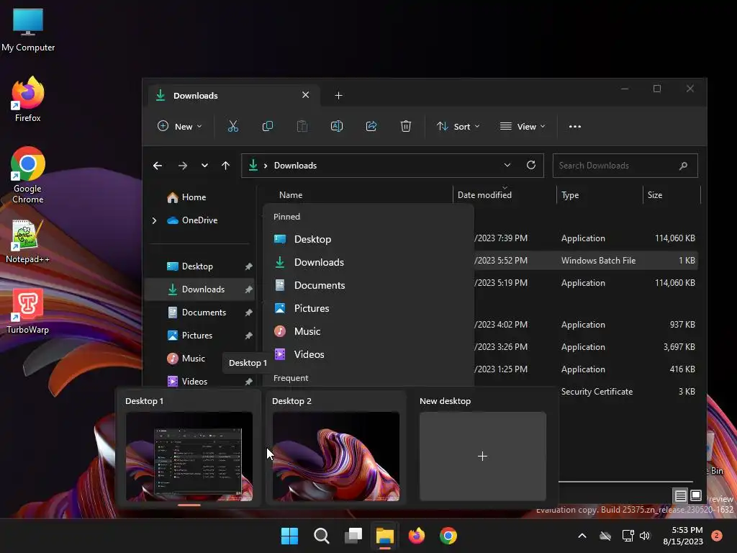The image size is (737, 553).
Task: Open TurboWarp desktop shortcut
Action: click(x=28, y=312)
